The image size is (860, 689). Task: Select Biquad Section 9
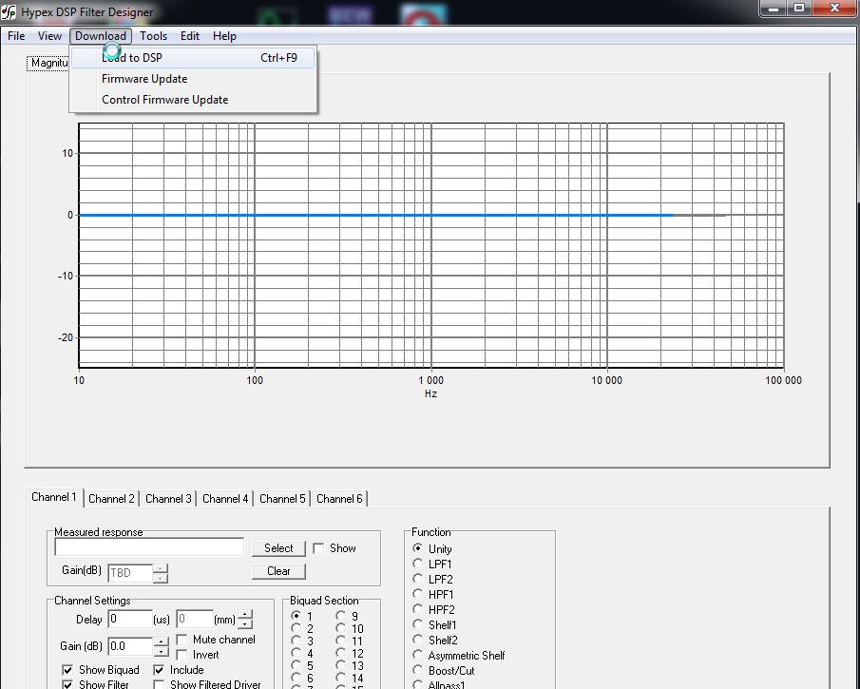pyautogui.click(x=340, y=616)
